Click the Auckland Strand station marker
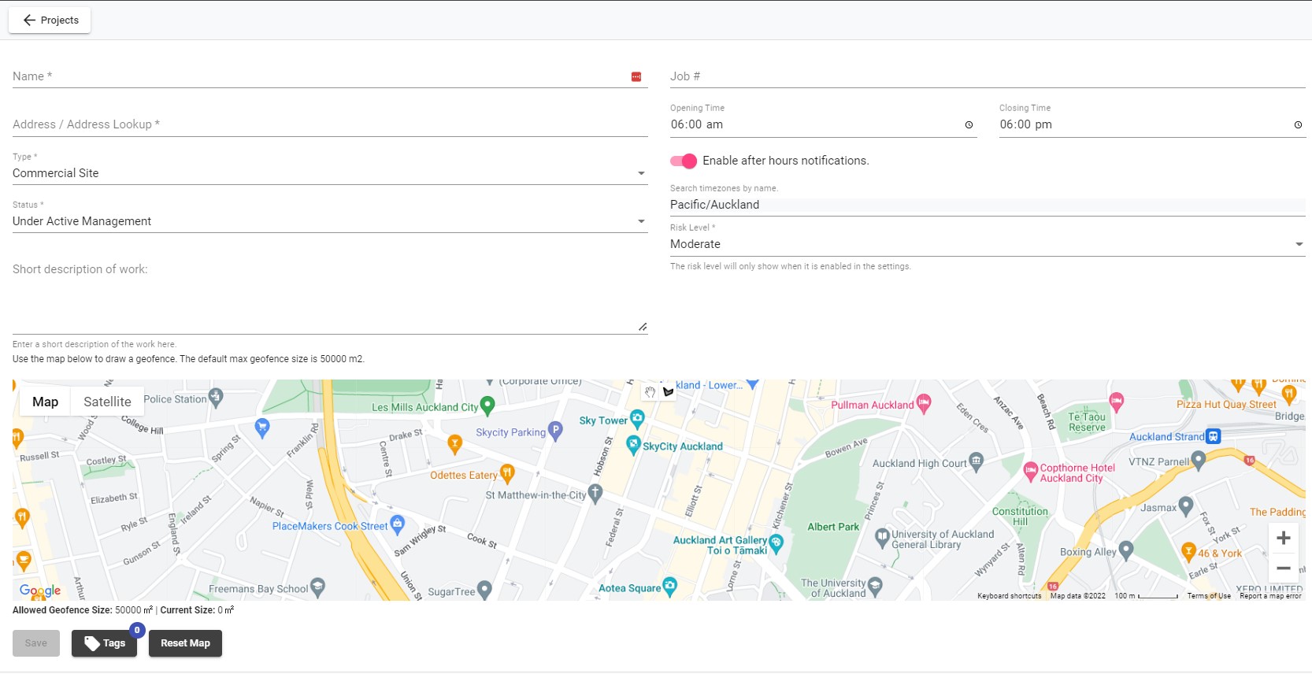1312x674 pixels. (x=1214, y=436)
